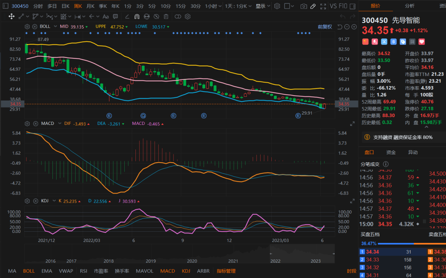This screenshot has height=278, width=446.
Task: Toggle the BOLL indicator in the bottom bar
Action: (29, 271)
